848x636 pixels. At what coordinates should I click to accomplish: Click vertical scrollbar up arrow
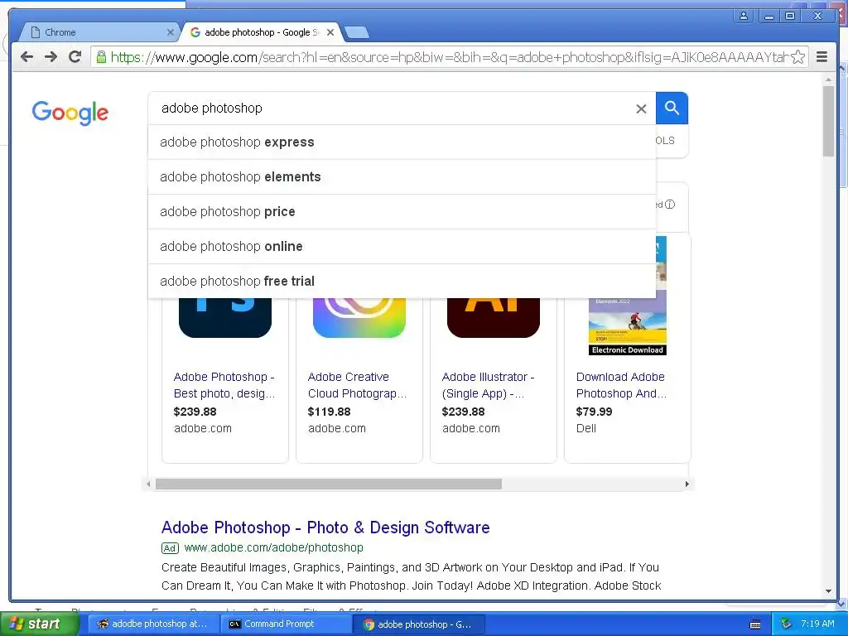click(828, 79)
